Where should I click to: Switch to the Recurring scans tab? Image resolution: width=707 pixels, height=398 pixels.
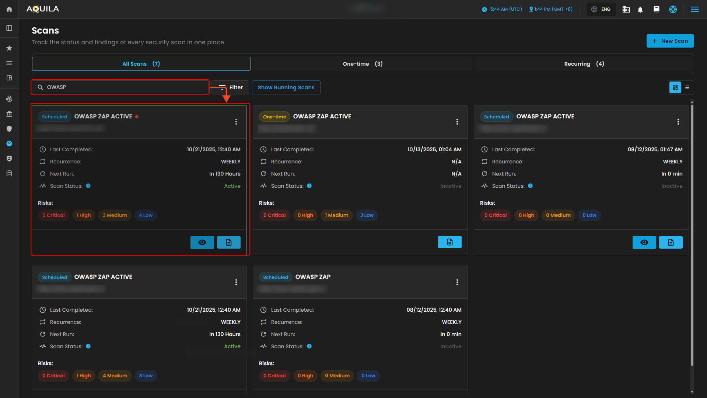click(x=584, y=64)
